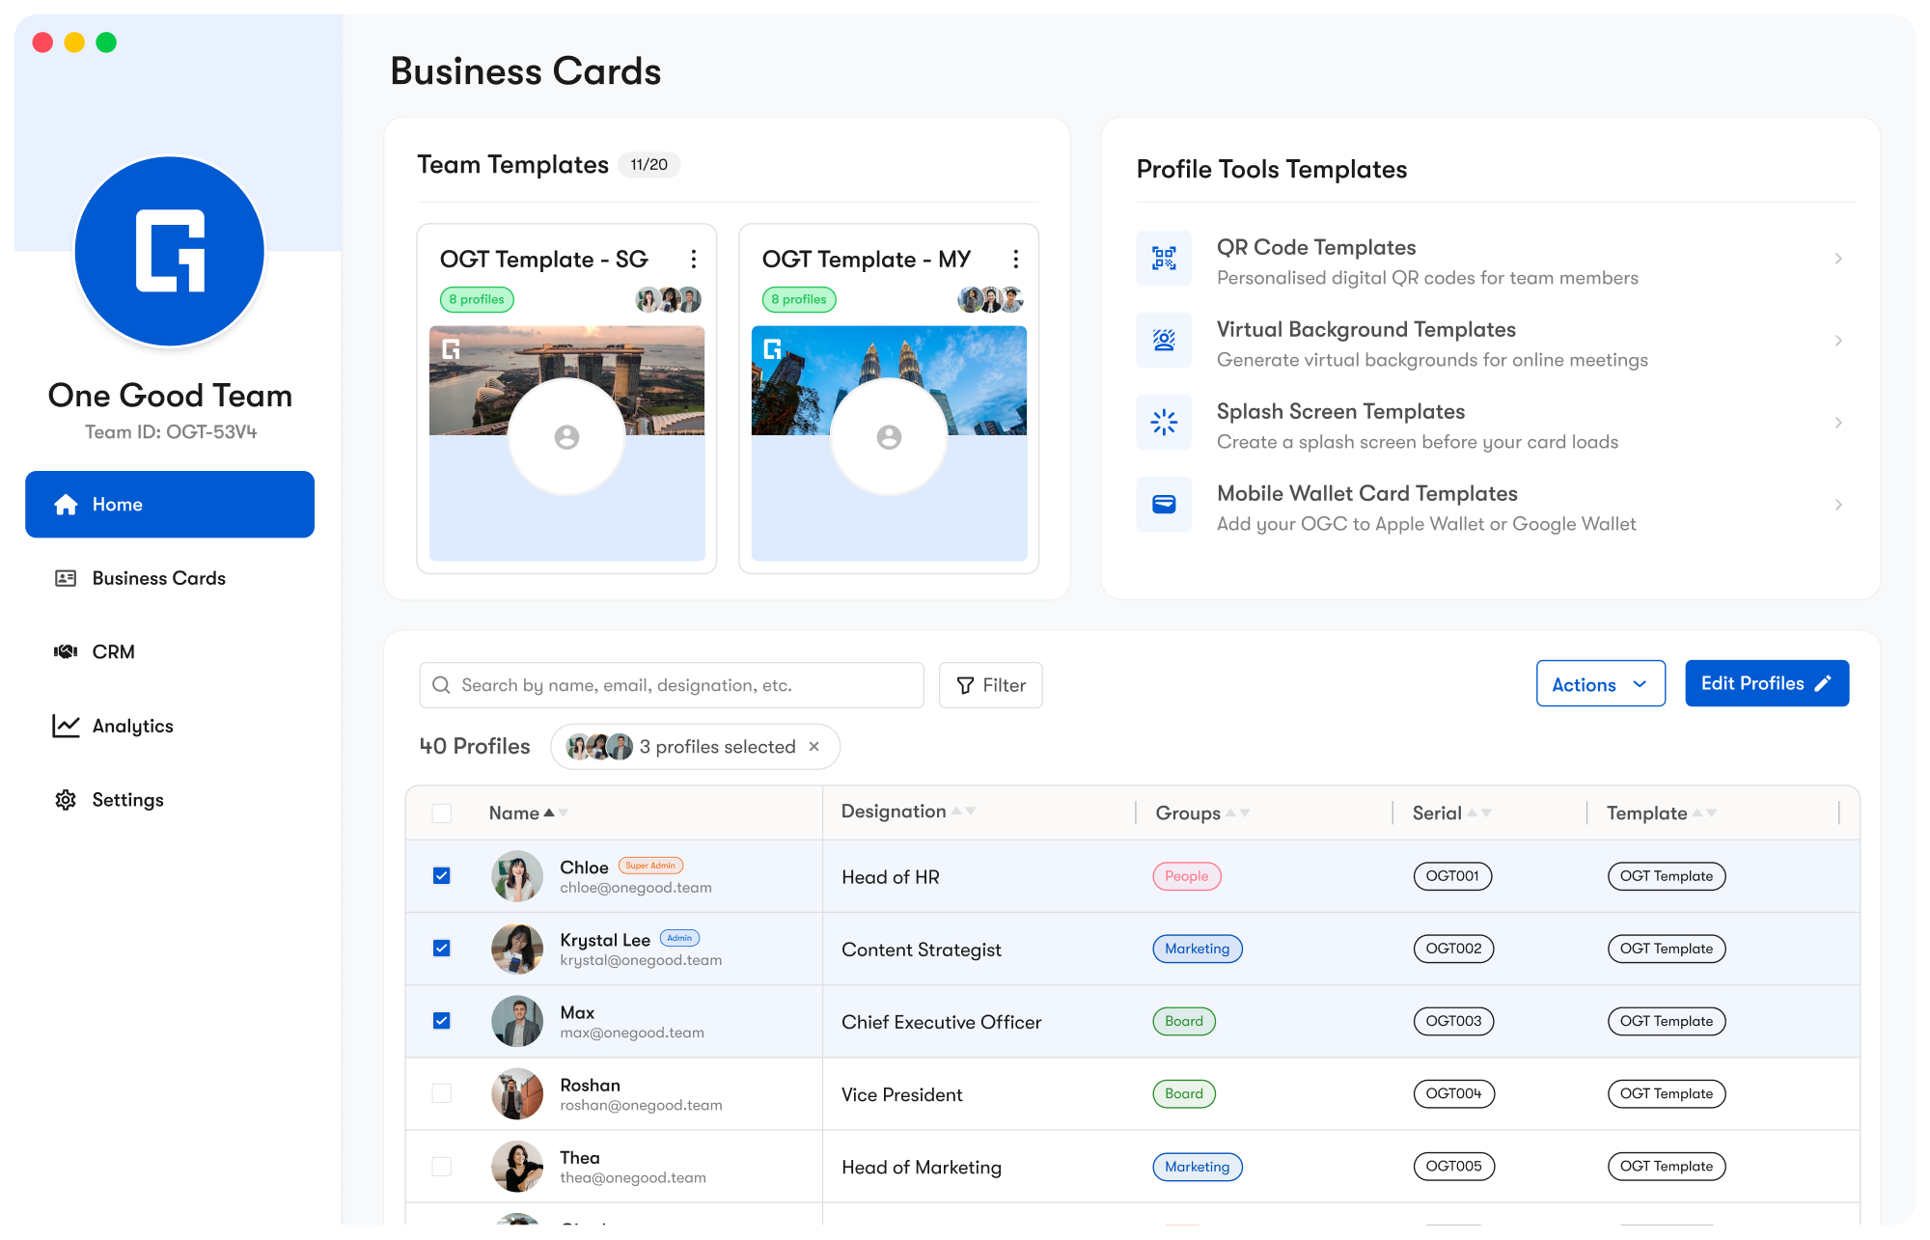Image resolution: width=1930 pixels, height=1240 pixels.
Task: Toggle the select-all checkbox in table header
Action: (x=442, y=813)
